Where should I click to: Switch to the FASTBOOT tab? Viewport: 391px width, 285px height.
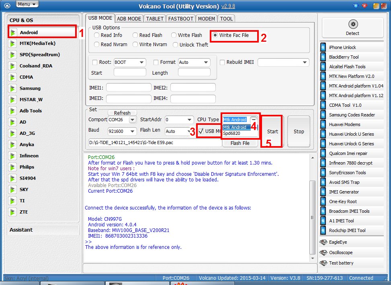click(181, 19)
